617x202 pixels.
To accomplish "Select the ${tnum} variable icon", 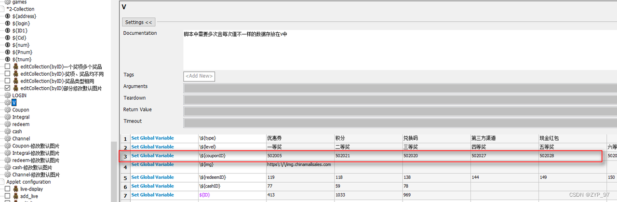I will pos(8,59).
